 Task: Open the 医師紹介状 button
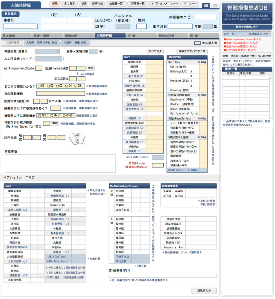[x=247, y=56]
